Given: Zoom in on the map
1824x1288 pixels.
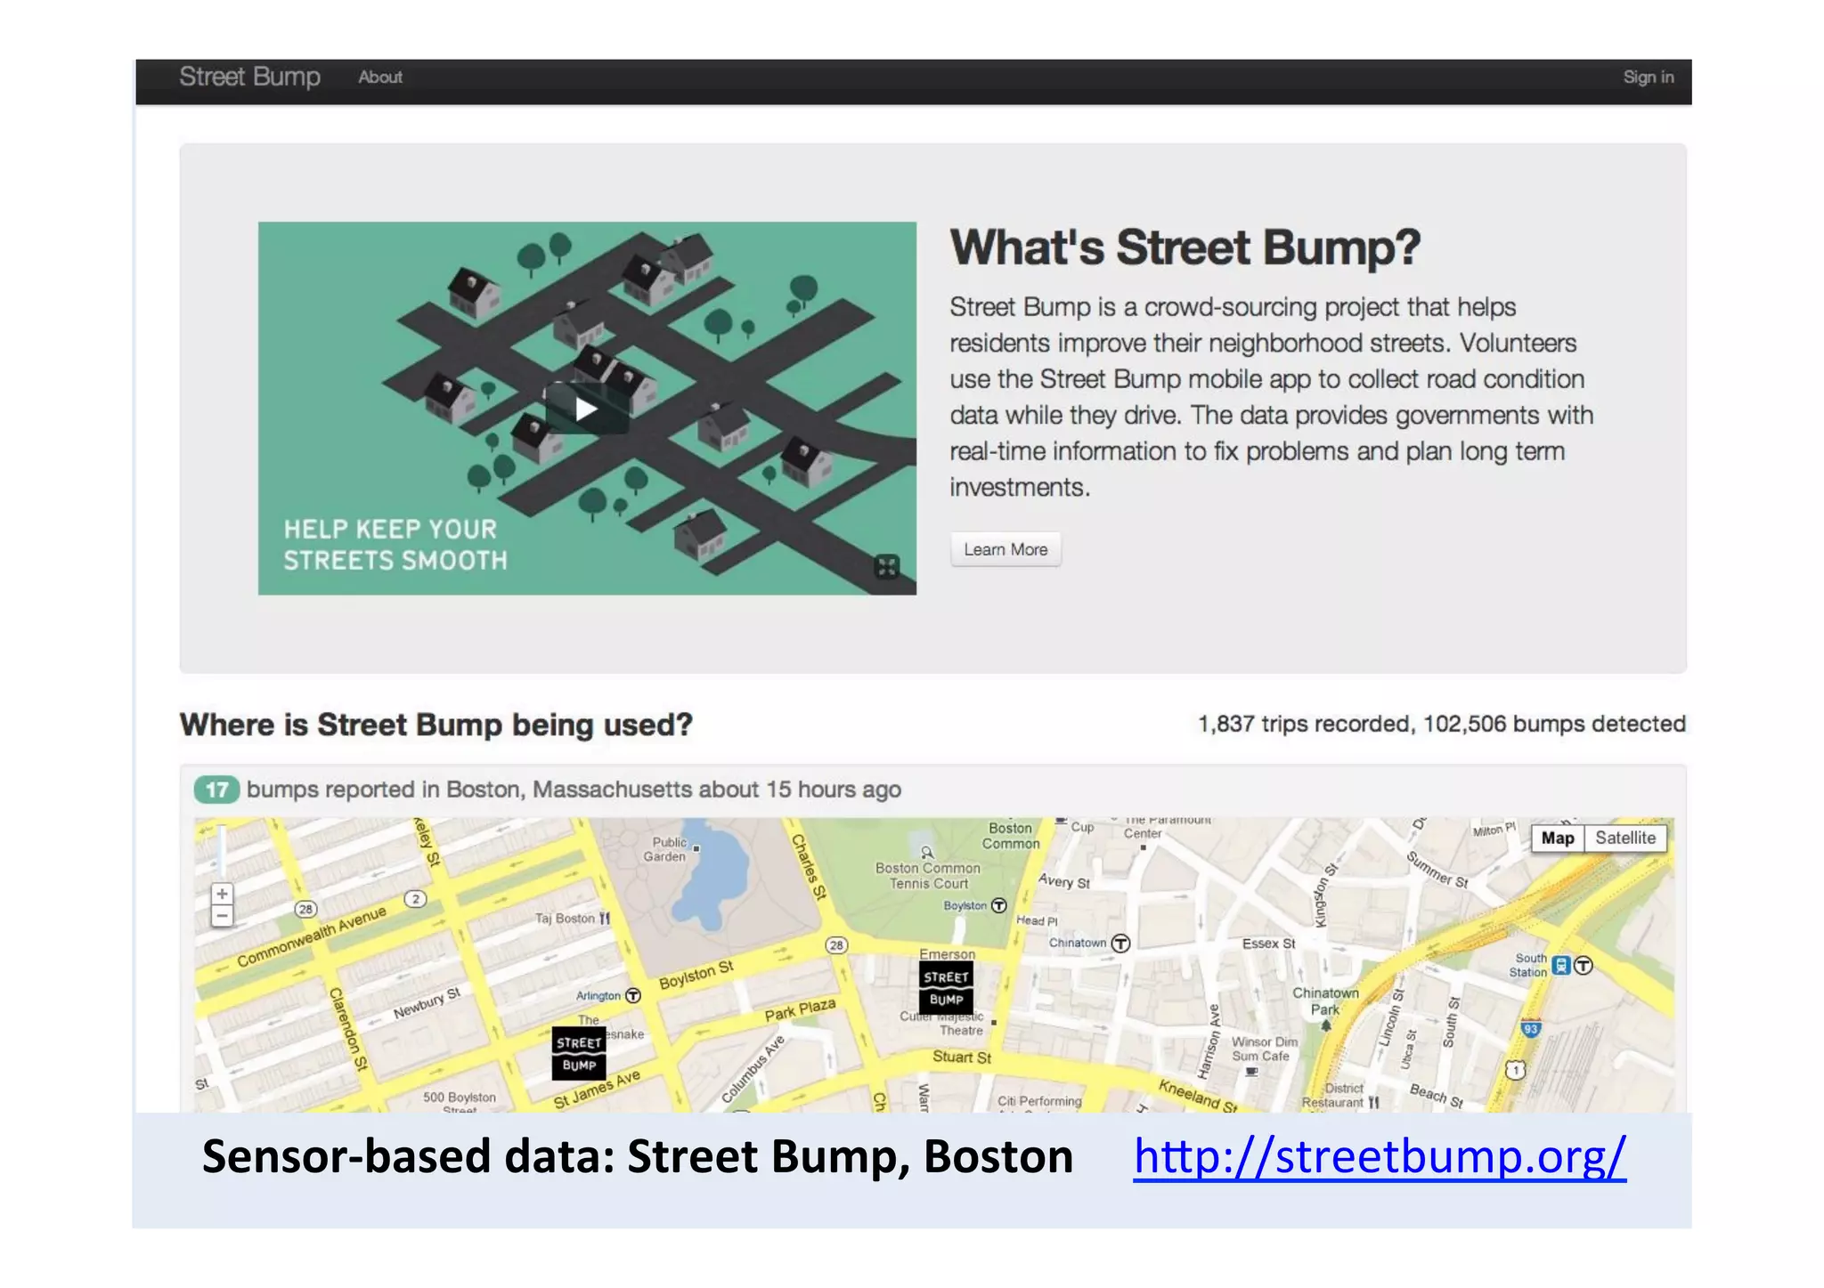Looking at the screenshot, I should [222, 894].
